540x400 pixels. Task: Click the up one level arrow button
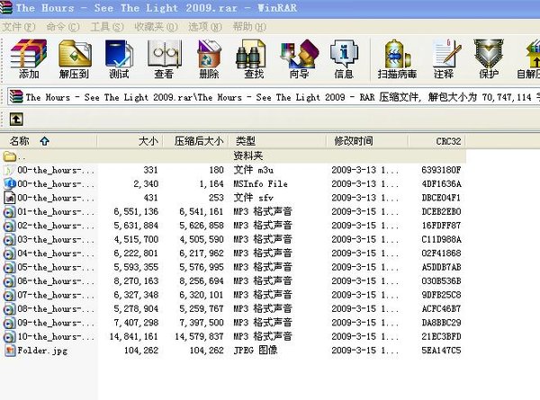pos(16,120)
